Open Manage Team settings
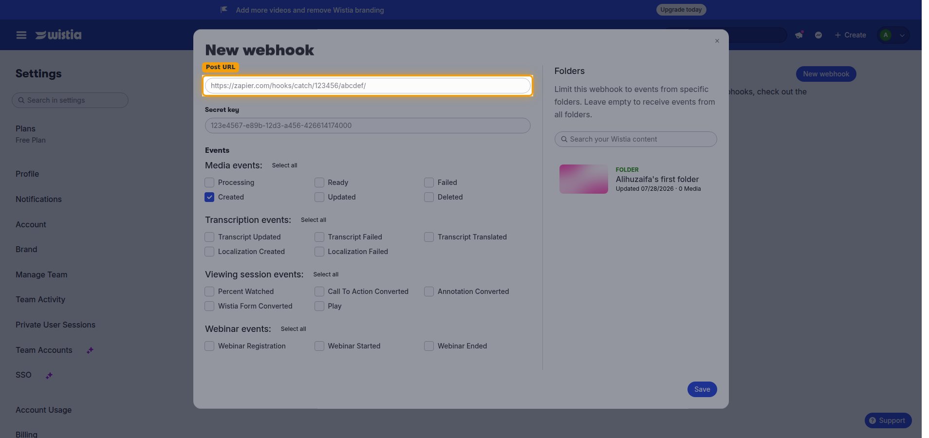This screenshot has height=438, width=929. [x=41, y=275]
